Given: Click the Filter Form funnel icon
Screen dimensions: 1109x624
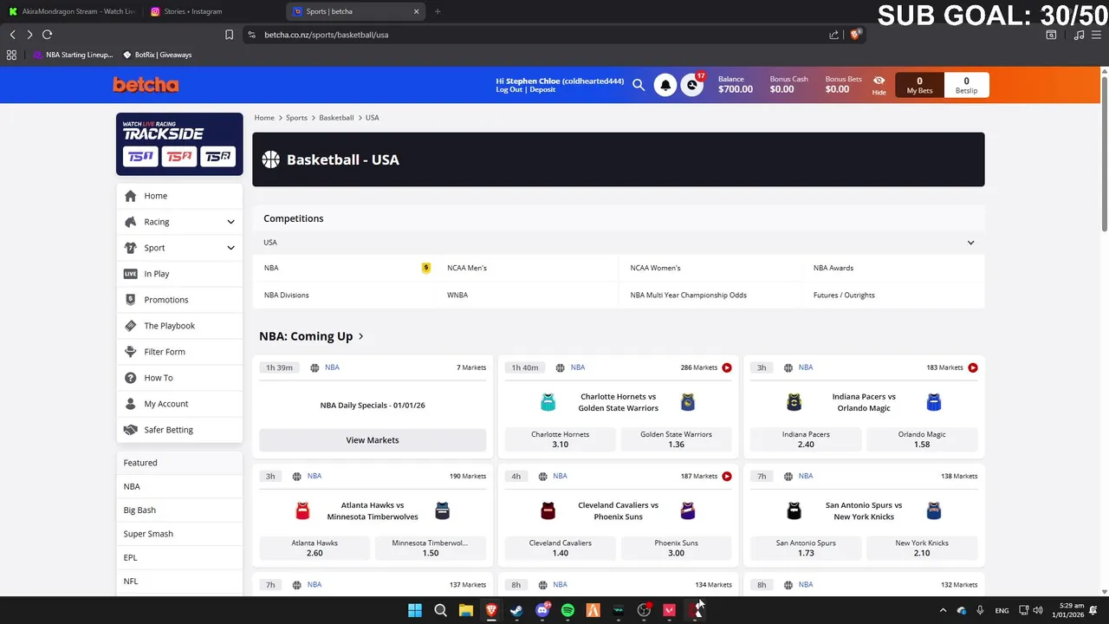Looking at the screenshot, I should click(x=130, y=352).
